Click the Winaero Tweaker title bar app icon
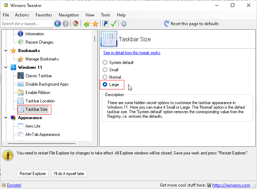Viewport: 257px width, 189px height. (x=6, y=5)
